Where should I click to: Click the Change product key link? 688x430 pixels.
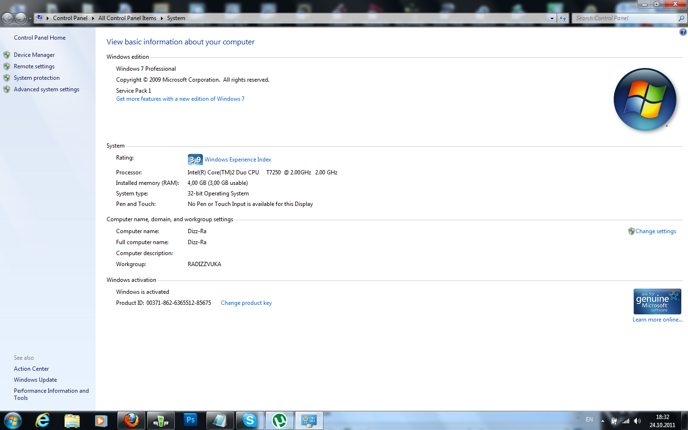click(246, 303)
